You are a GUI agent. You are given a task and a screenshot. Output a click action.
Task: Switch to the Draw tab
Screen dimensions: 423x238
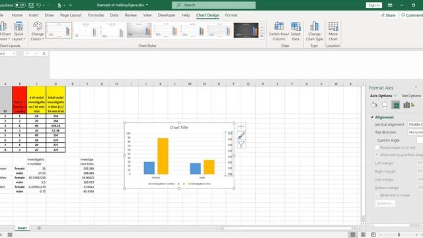(x=49, y=15)
